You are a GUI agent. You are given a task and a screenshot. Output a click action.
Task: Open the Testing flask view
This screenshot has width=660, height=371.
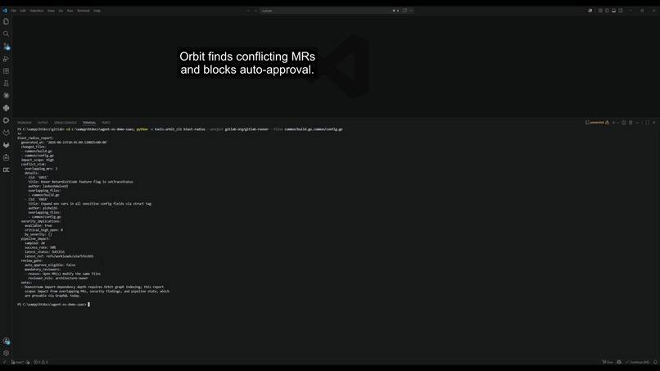(6, 84)
